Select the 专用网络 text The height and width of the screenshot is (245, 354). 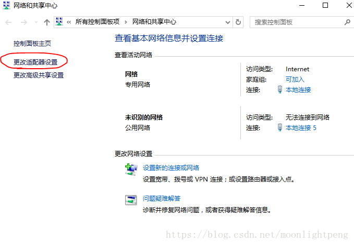tap(138, 85)
